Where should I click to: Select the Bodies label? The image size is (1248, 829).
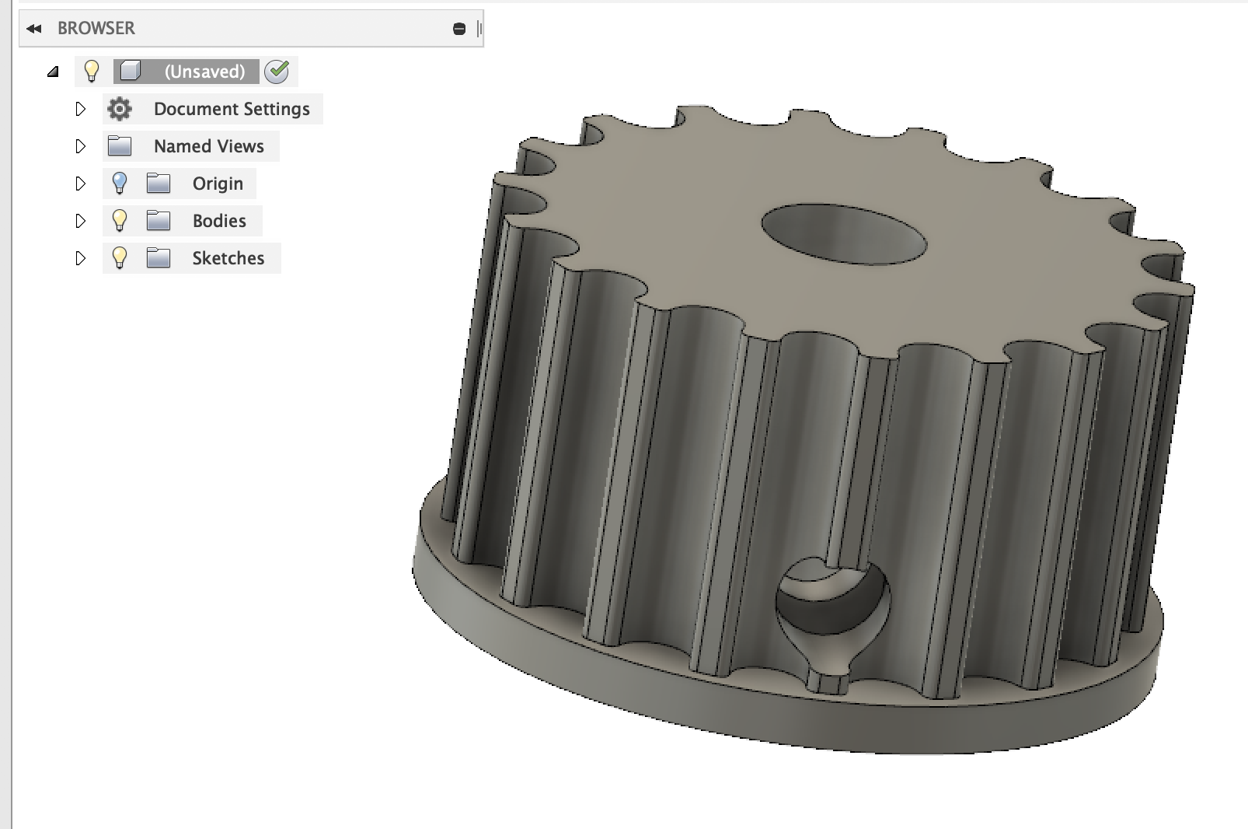click(219, 221)
